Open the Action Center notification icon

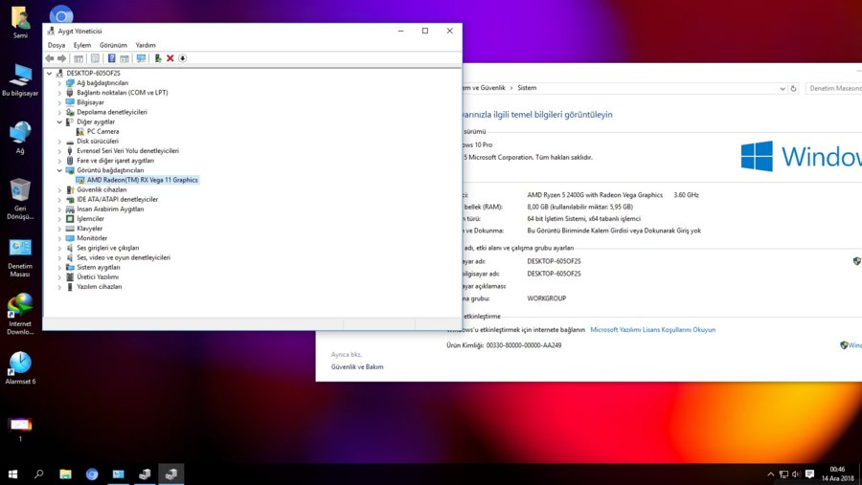click(809, 474)
